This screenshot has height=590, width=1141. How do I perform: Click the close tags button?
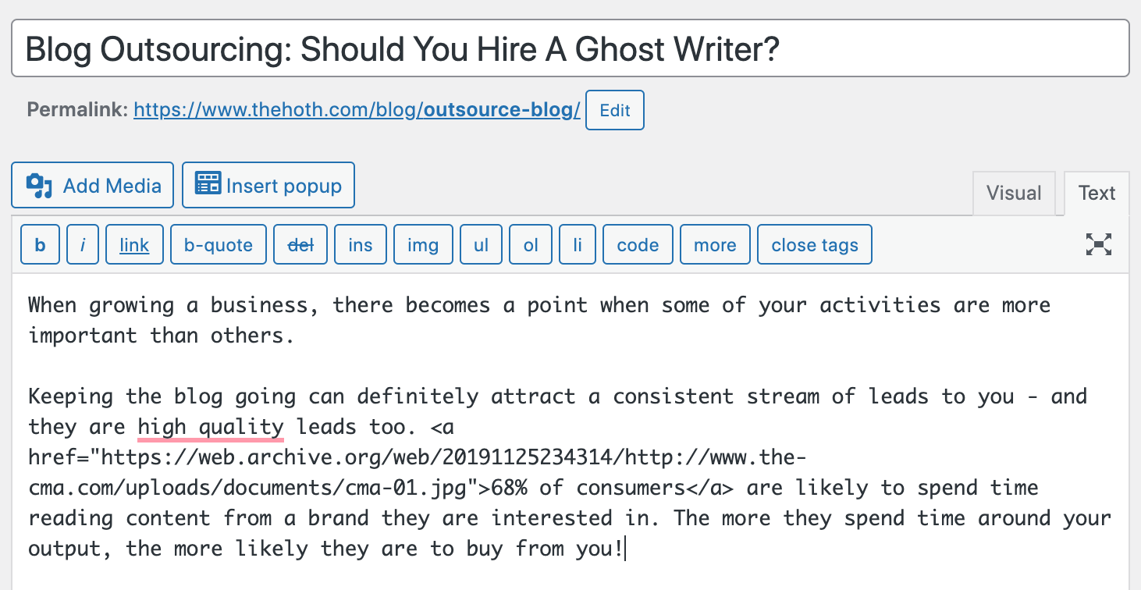point(815,245)
